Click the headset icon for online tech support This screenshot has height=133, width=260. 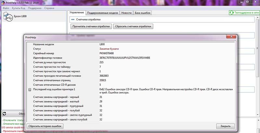(x=232, y=13)
